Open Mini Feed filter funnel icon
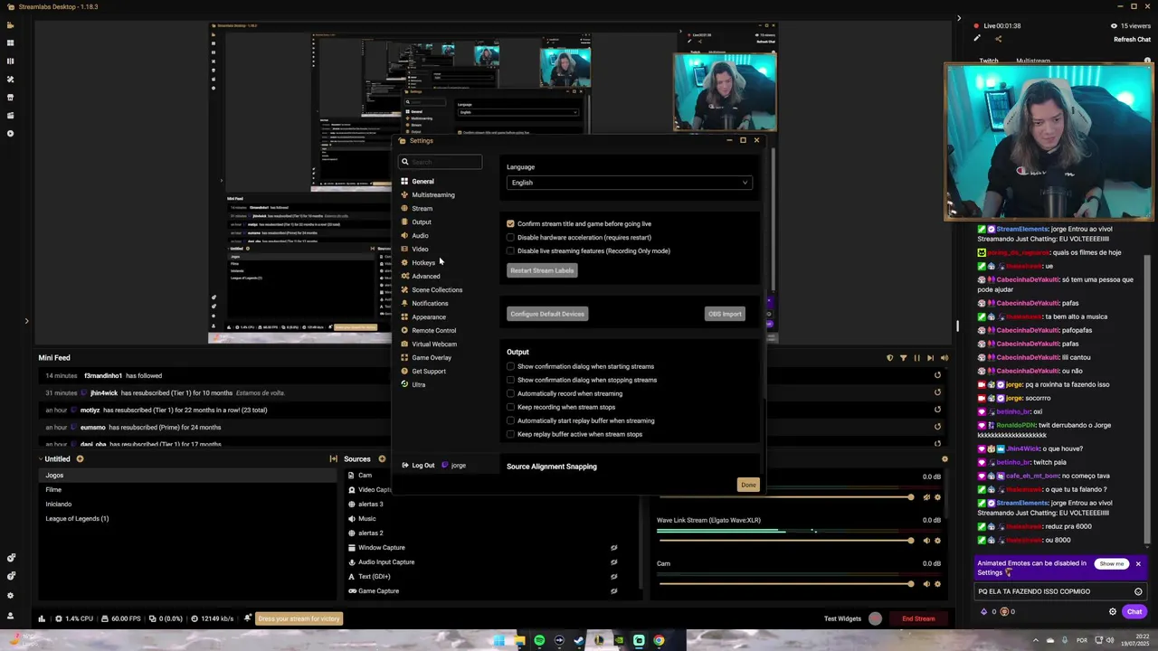The width and height of the screenshot is (1158, 651). tap(903, 358)
